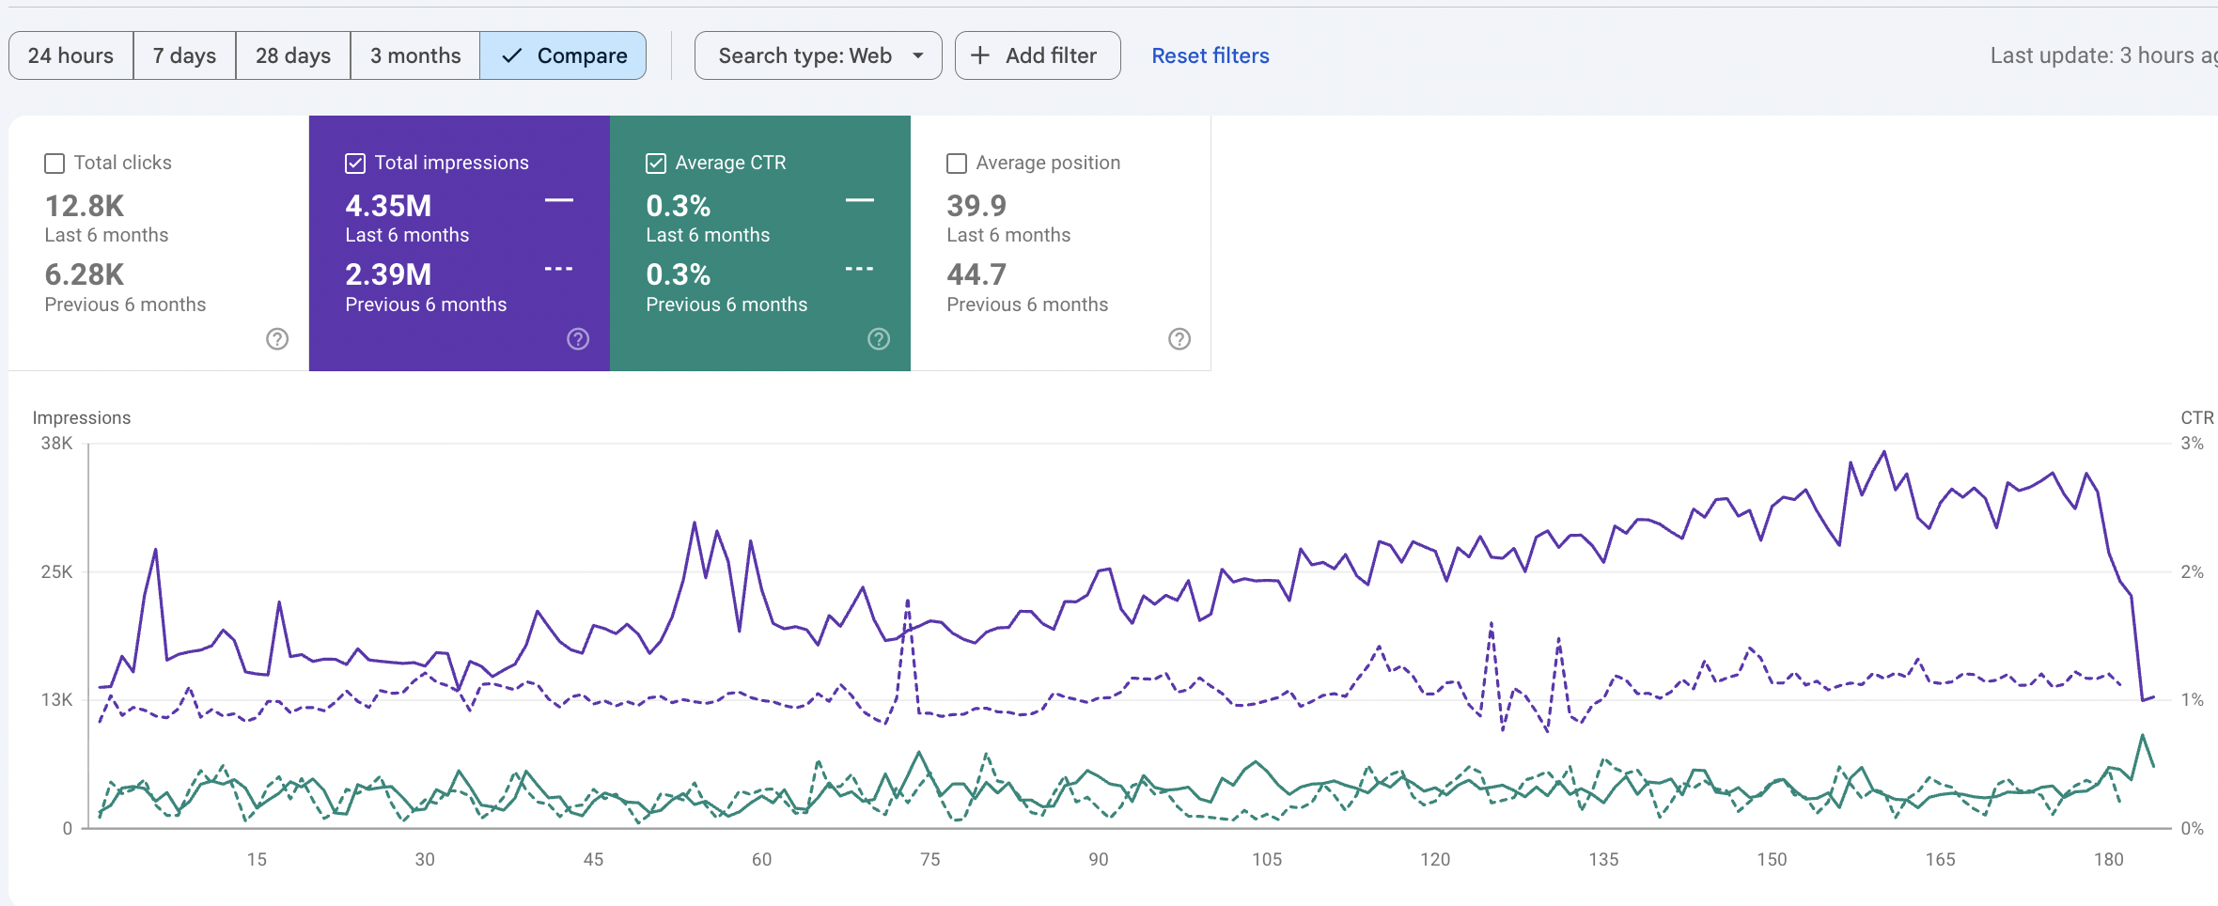Click the purple impressions peak on chart
Image resolution: width=2218 pixels, height=906 pixels.
tap(1883, 452)
